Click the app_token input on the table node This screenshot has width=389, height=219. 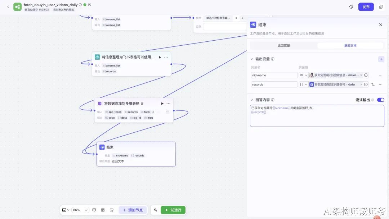coord(113,112)
